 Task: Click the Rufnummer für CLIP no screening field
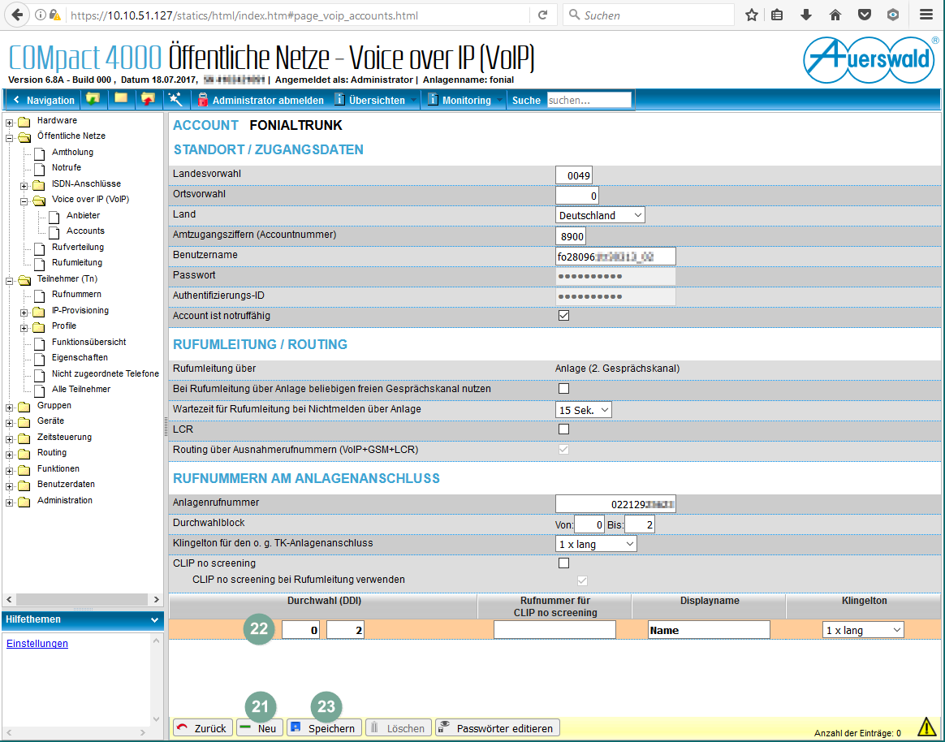[554, 630]
